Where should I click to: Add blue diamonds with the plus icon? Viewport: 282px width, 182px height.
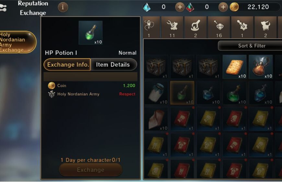(180, 7)
